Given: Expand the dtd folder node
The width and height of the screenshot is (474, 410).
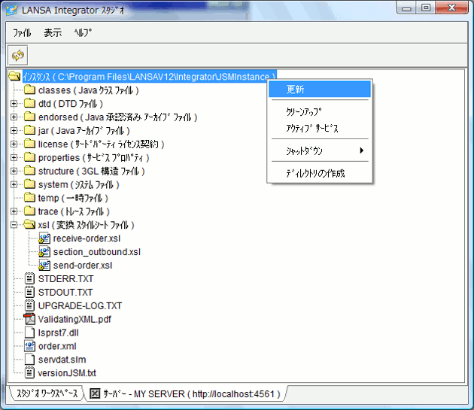Looking at the screenshot, I should click(x=14, y=103).
